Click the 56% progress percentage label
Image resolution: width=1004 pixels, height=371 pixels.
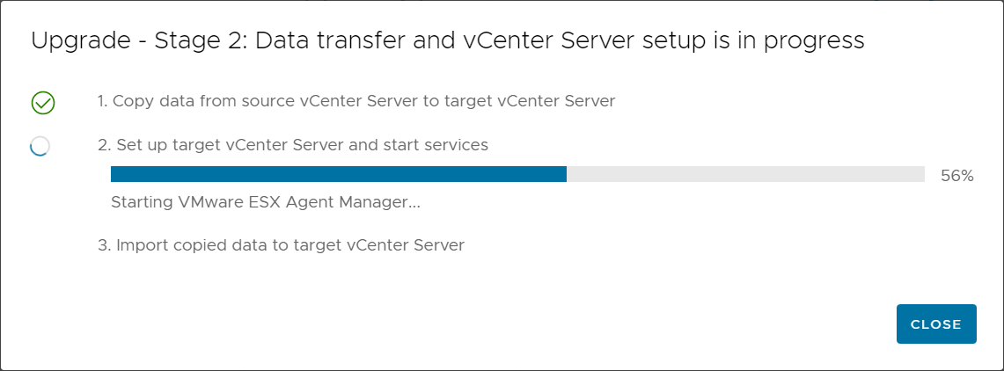click(x=957, y=177)
